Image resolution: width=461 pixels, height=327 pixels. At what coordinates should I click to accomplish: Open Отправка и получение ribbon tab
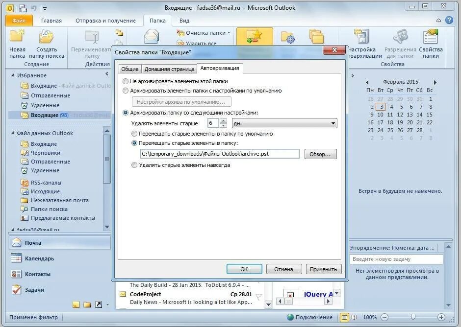click(x=105, y=21)
